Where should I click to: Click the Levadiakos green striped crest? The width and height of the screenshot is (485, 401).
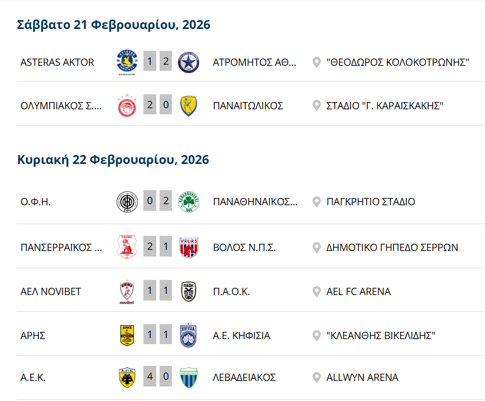pyautogui.click(x=189, y=378)
